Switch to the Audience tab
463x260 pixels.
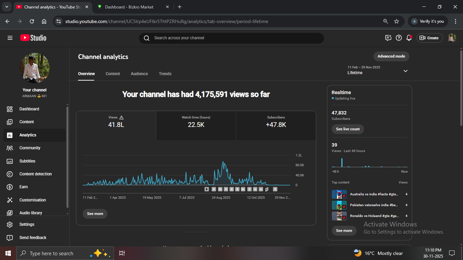coord(139,74)
